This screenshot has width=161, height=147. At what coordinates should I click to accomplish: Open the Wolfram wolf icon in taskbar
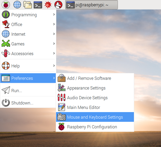pyautogui.click(x=58, y=5)
